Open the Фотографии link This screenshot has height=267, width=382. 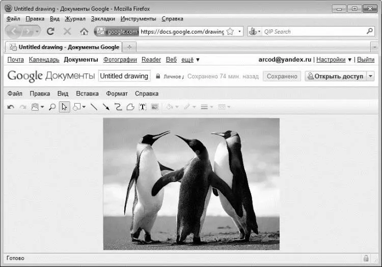(120, 60)
